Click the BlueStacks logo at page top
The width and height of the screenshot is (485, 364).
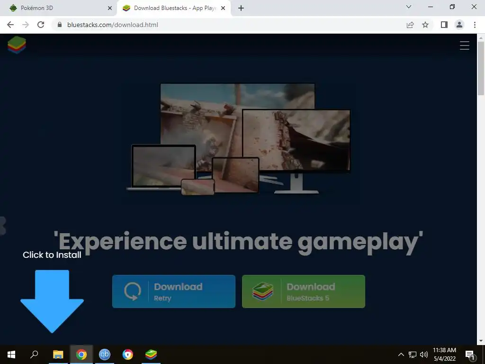17,45
